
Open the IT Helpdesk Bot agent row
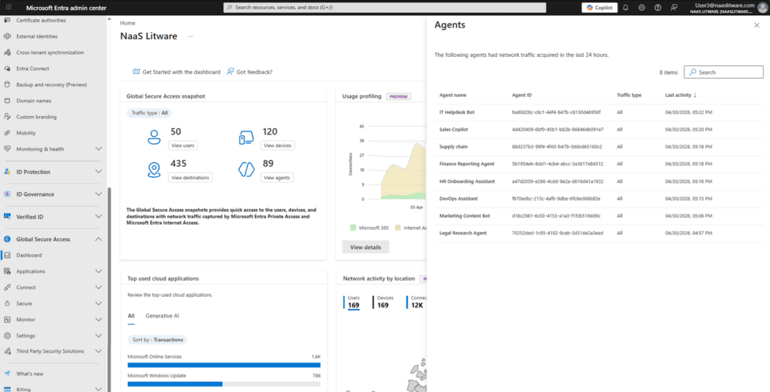point(598,112)
